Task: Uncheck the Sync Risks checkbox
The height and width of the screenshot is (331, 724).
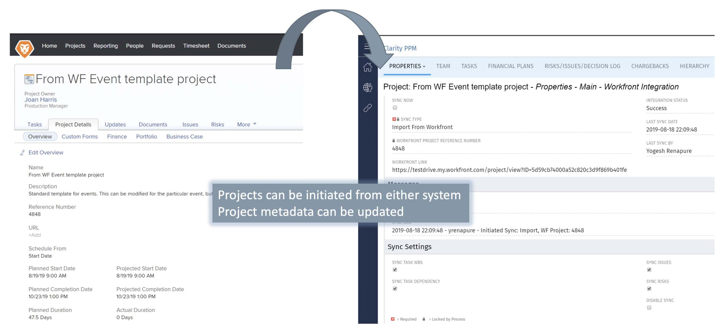Action: click(649, 289)
